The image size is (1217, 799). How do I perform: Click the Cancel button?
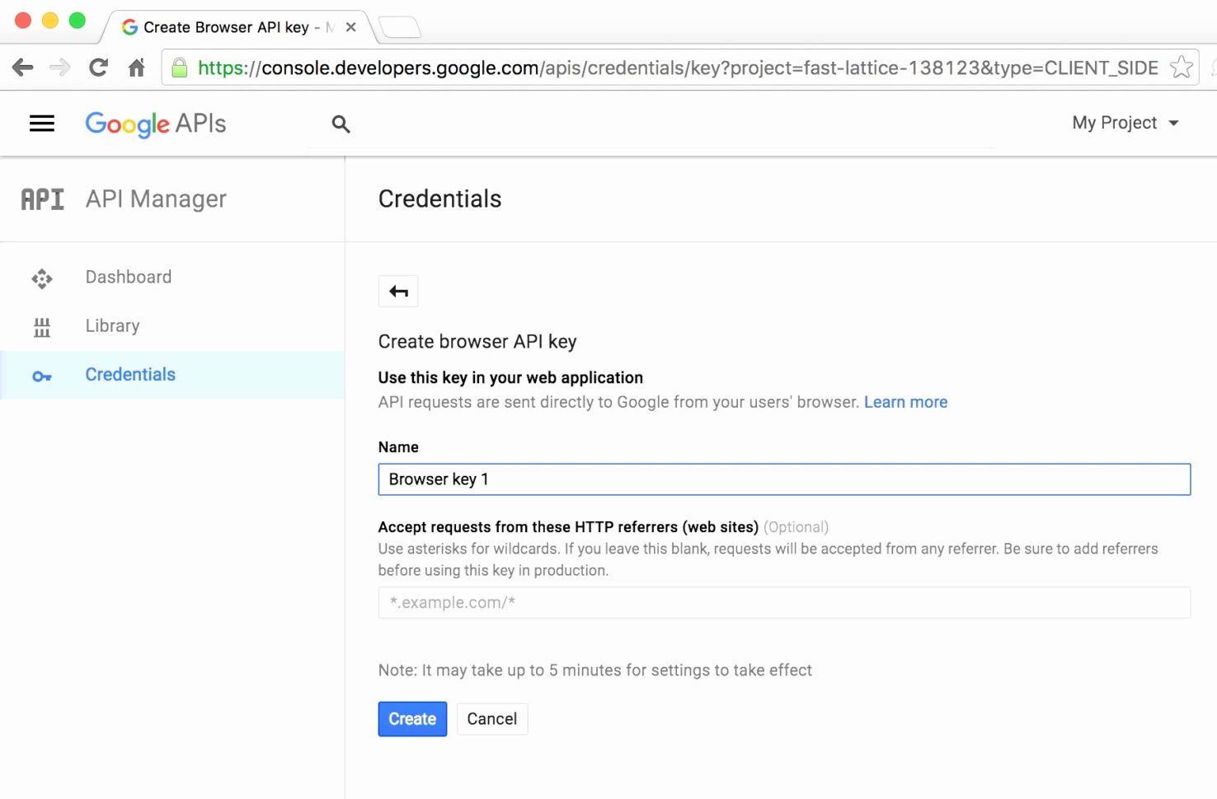[x=492, y=718]
